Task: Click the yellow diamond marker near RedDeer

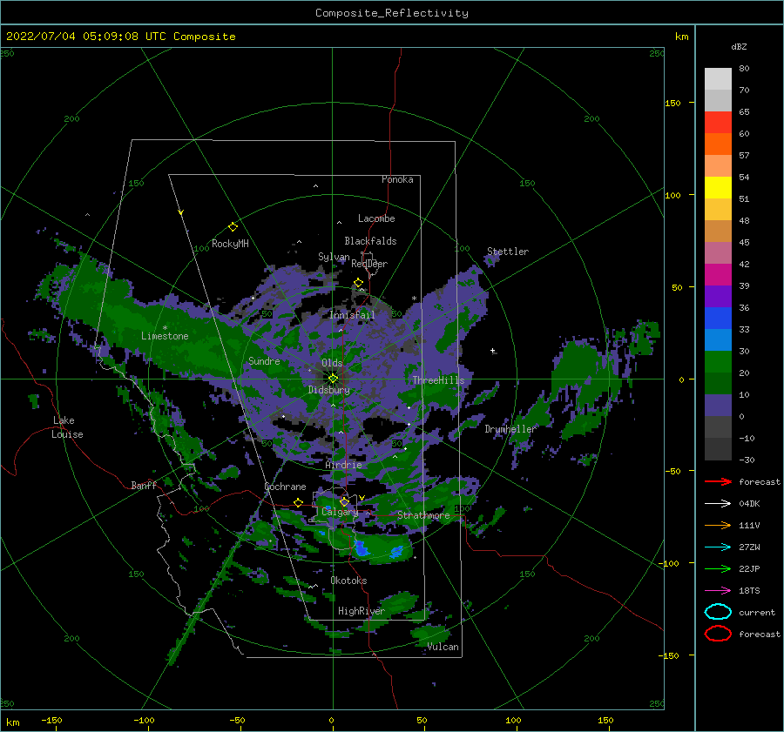Action: tap(358, 283)
